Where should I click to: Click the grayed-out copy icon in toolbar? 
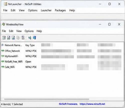18,38
